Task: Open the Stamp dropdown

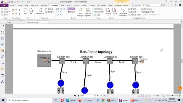Action: click(x=108, y=15)
